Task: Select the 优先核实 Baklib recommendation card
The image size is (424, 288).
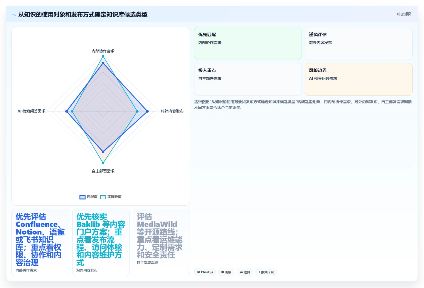Action: [x=101, y=242]
